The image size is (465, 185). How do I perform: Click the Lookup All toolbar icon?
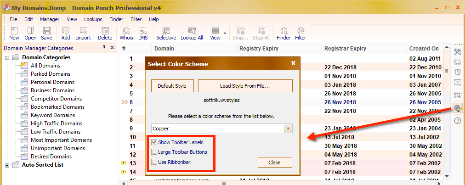[192, 34]
